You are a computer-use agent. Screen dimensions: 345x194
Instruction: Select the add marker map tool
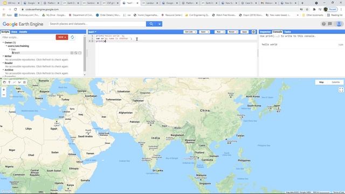[x=9, y=82]
